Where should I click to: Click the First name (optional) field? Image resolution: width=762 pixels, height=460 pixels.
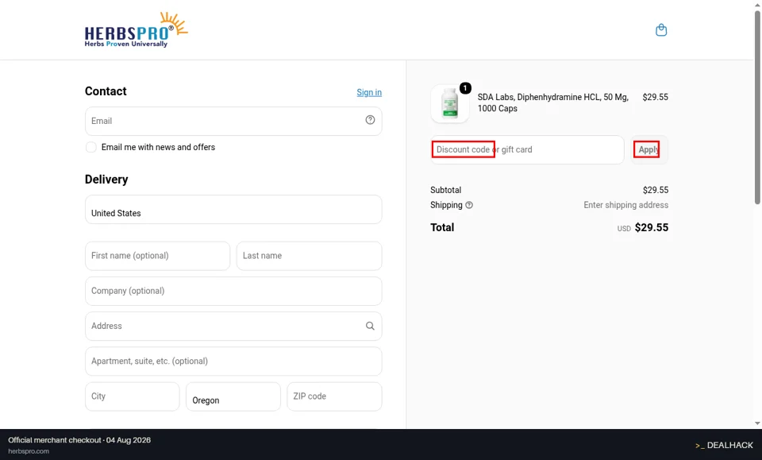pos(157,256)
